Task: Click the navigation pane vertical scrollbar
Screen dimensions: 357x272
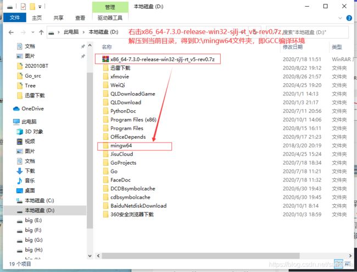Action: 90,151
